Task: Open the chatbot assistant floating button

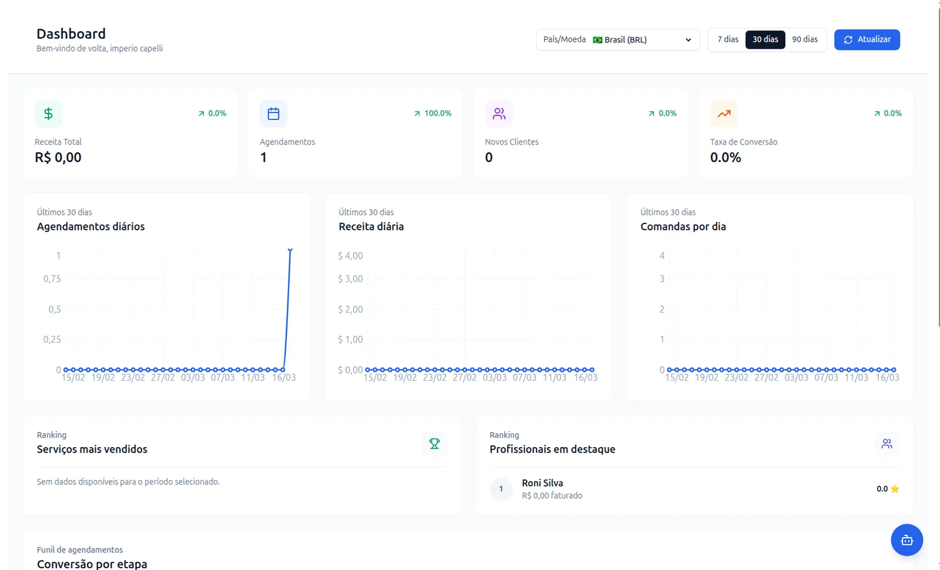Action: (907, 540)
